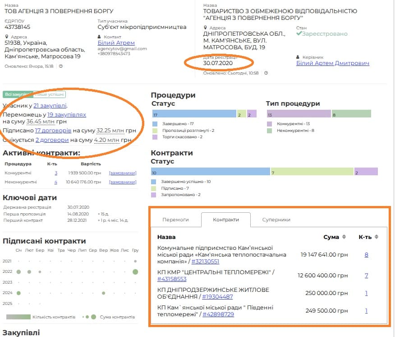Select the Контракти tab

(x=225, y=220)
